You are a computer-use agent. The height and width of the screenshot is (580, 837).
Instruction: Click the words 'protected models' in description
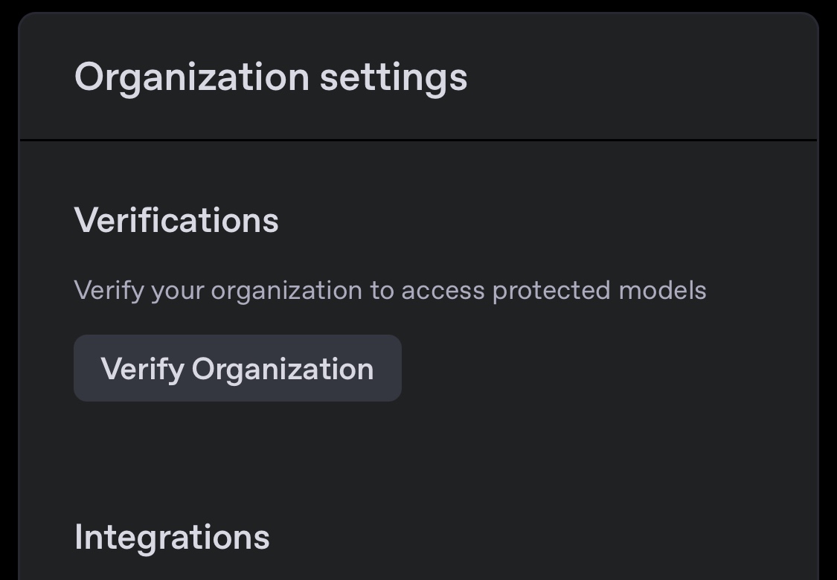click(x=600, y=291)
